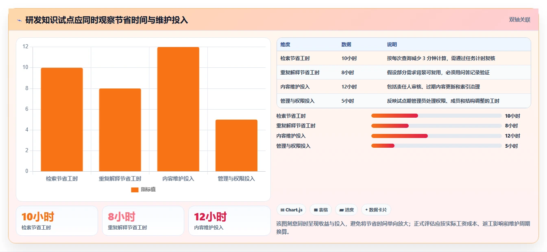This screenshot has width=547, height=252.
Task: Click the 管理与权限投入 progress bar track
Action: click(x=436, y=146)
